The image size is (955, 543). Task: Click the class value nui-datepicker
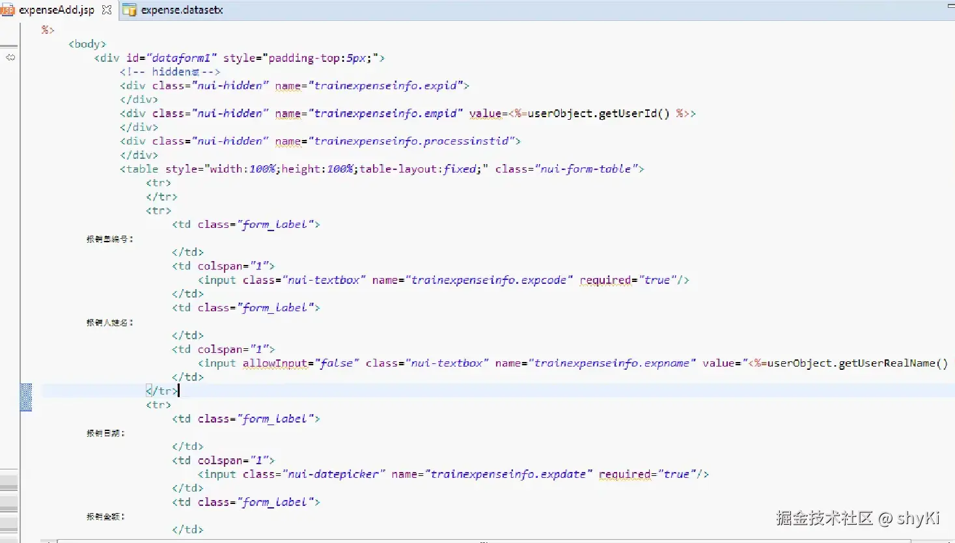333,474
